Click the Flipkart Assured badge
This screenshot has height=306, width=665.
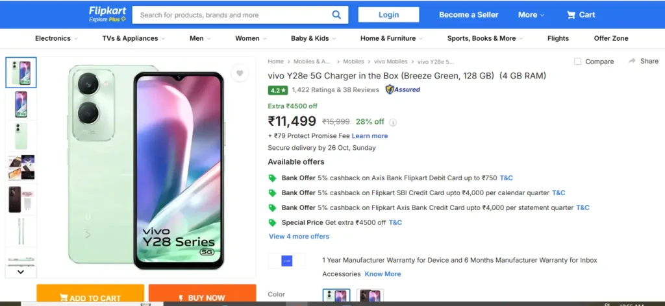(x=403, y=89)
